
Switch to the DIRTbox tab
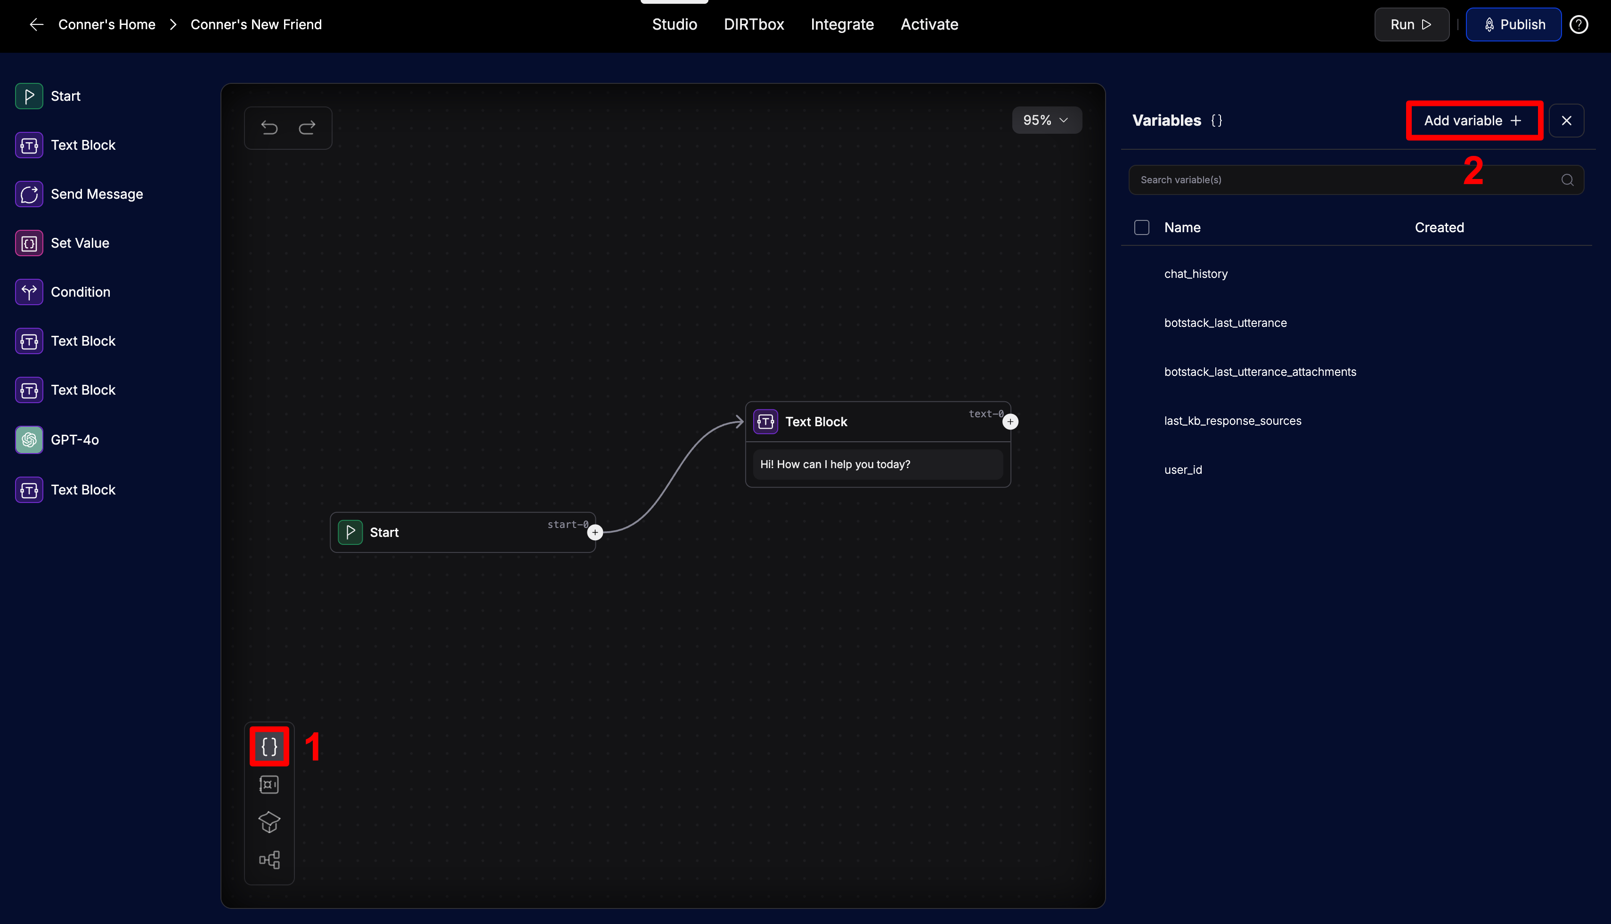(x=754, y=25)
